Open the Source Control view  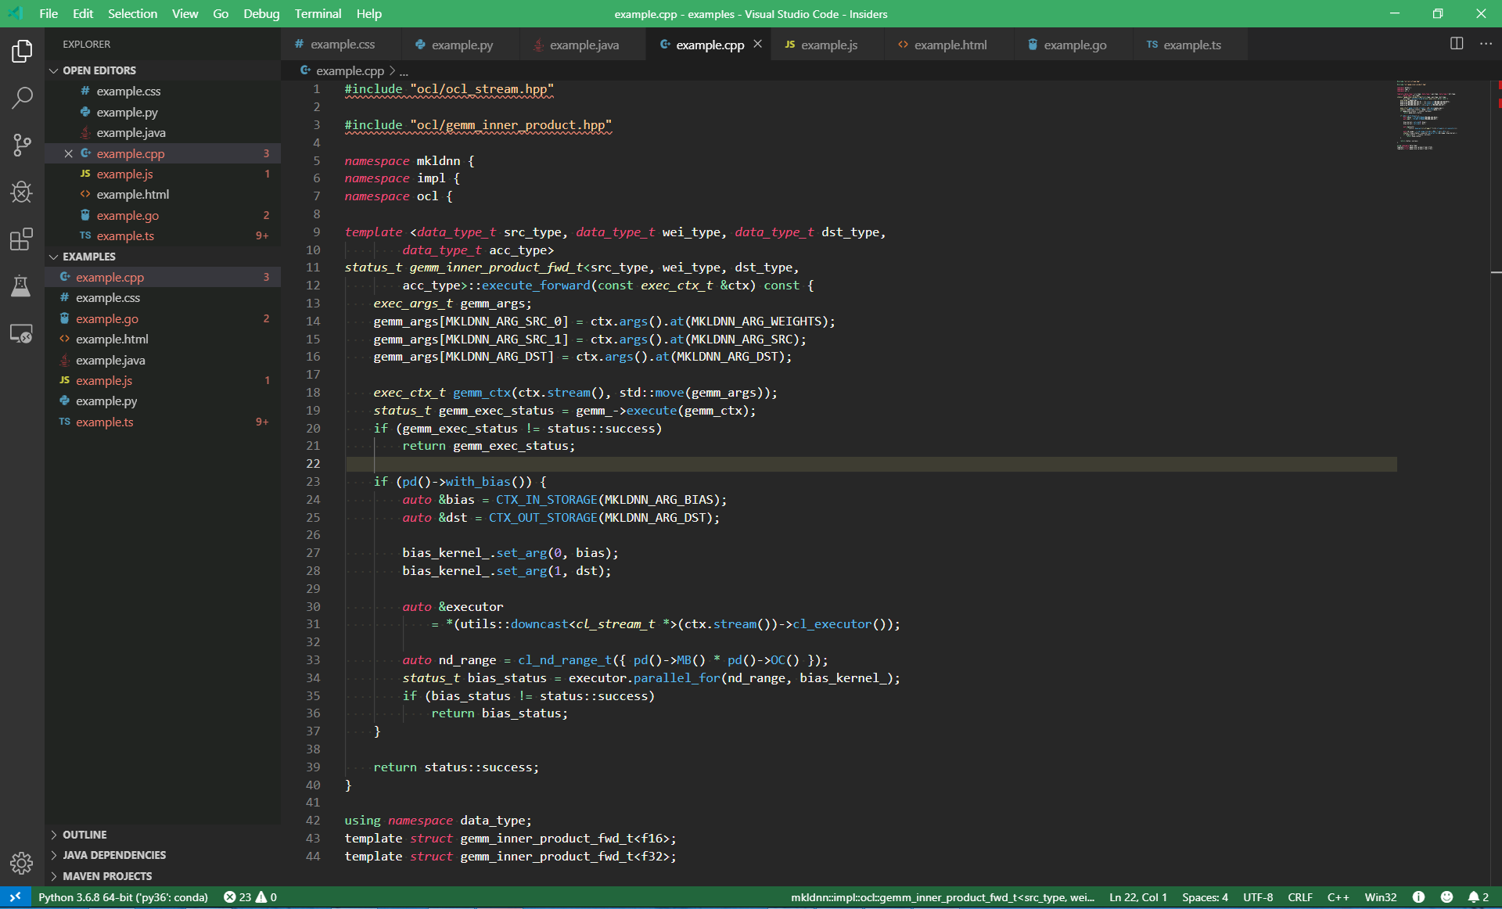pyautogui.click(x=22, y=145)
